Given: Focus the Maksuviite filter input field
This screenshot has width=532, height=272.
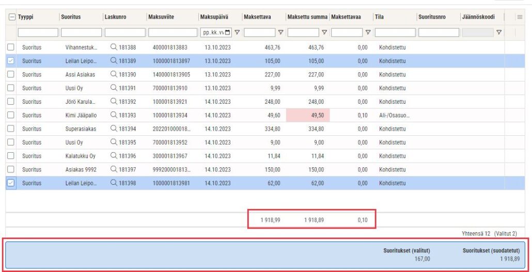Looking at the screenshot, I should (x=173, y=33).
